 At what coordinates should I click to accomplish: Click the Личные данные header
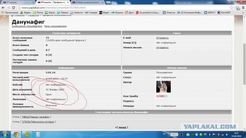point(177,68)
